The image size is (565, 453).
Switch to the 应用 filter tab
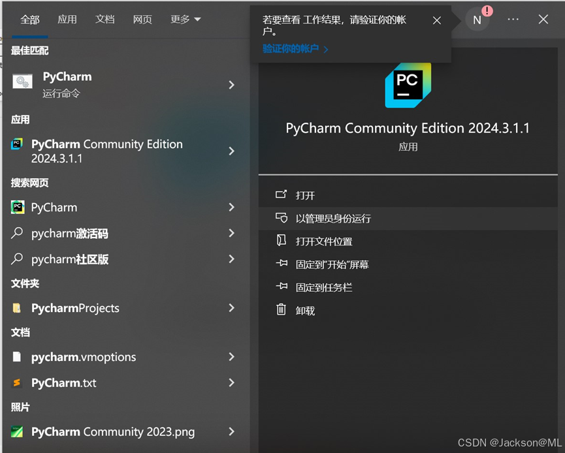point(67,20)
